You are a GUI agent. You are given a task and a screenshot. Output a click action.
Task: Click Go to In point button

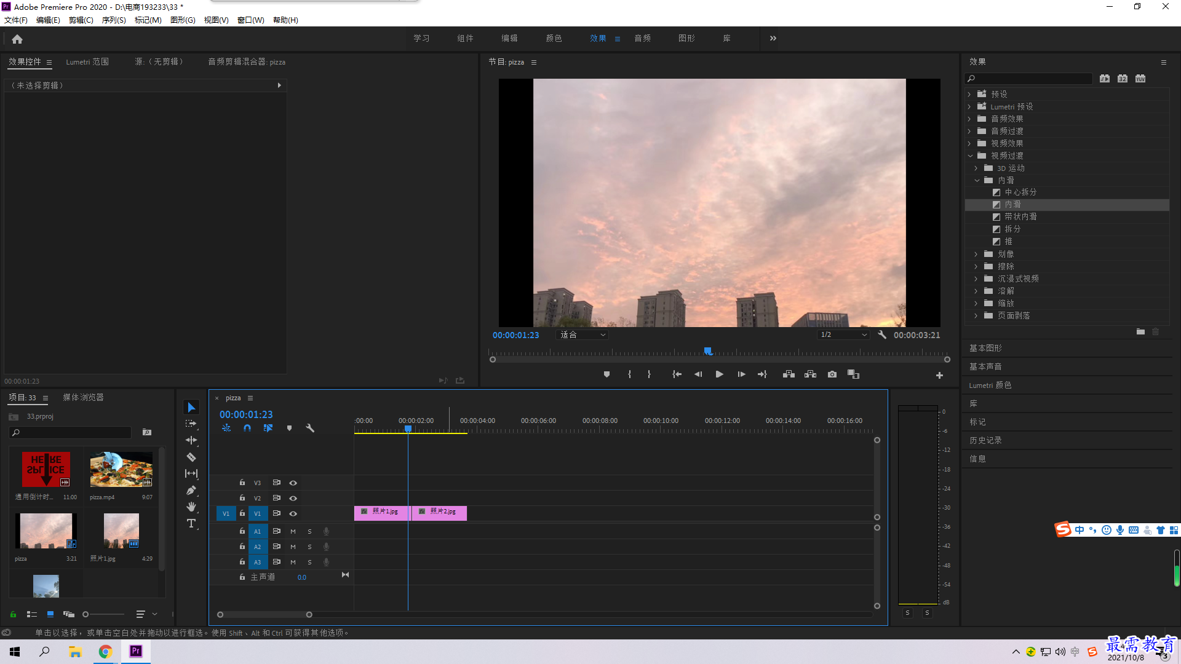click(677, 374)
